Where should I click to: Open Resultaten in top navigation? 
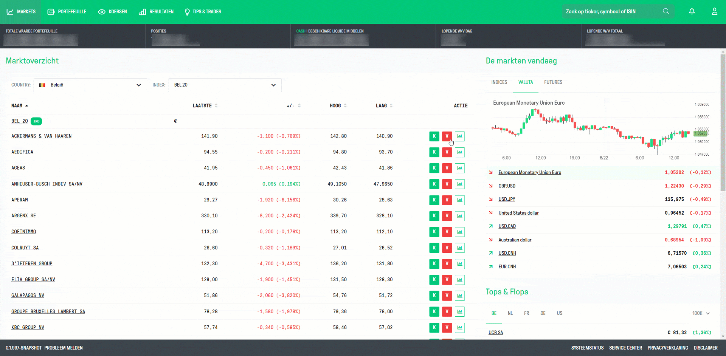pyautogui.click(x=156, y=12)
